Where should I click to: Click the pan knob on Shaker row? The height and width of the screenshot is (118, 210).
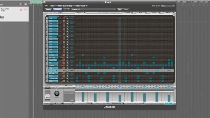pos(67,66)
